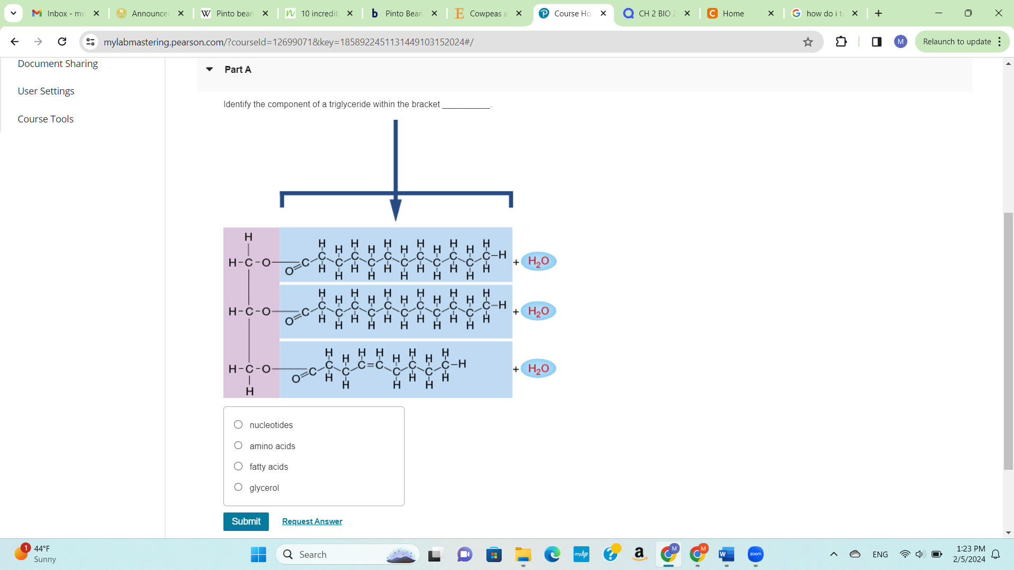The width and height of the screenshot is (1014, 570).
Task: Select the glycerol answer option
Action: pos(238,487)
